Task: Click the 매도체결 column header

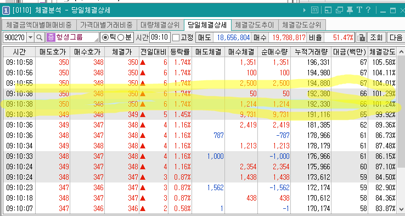Action: tap(208, 52)
